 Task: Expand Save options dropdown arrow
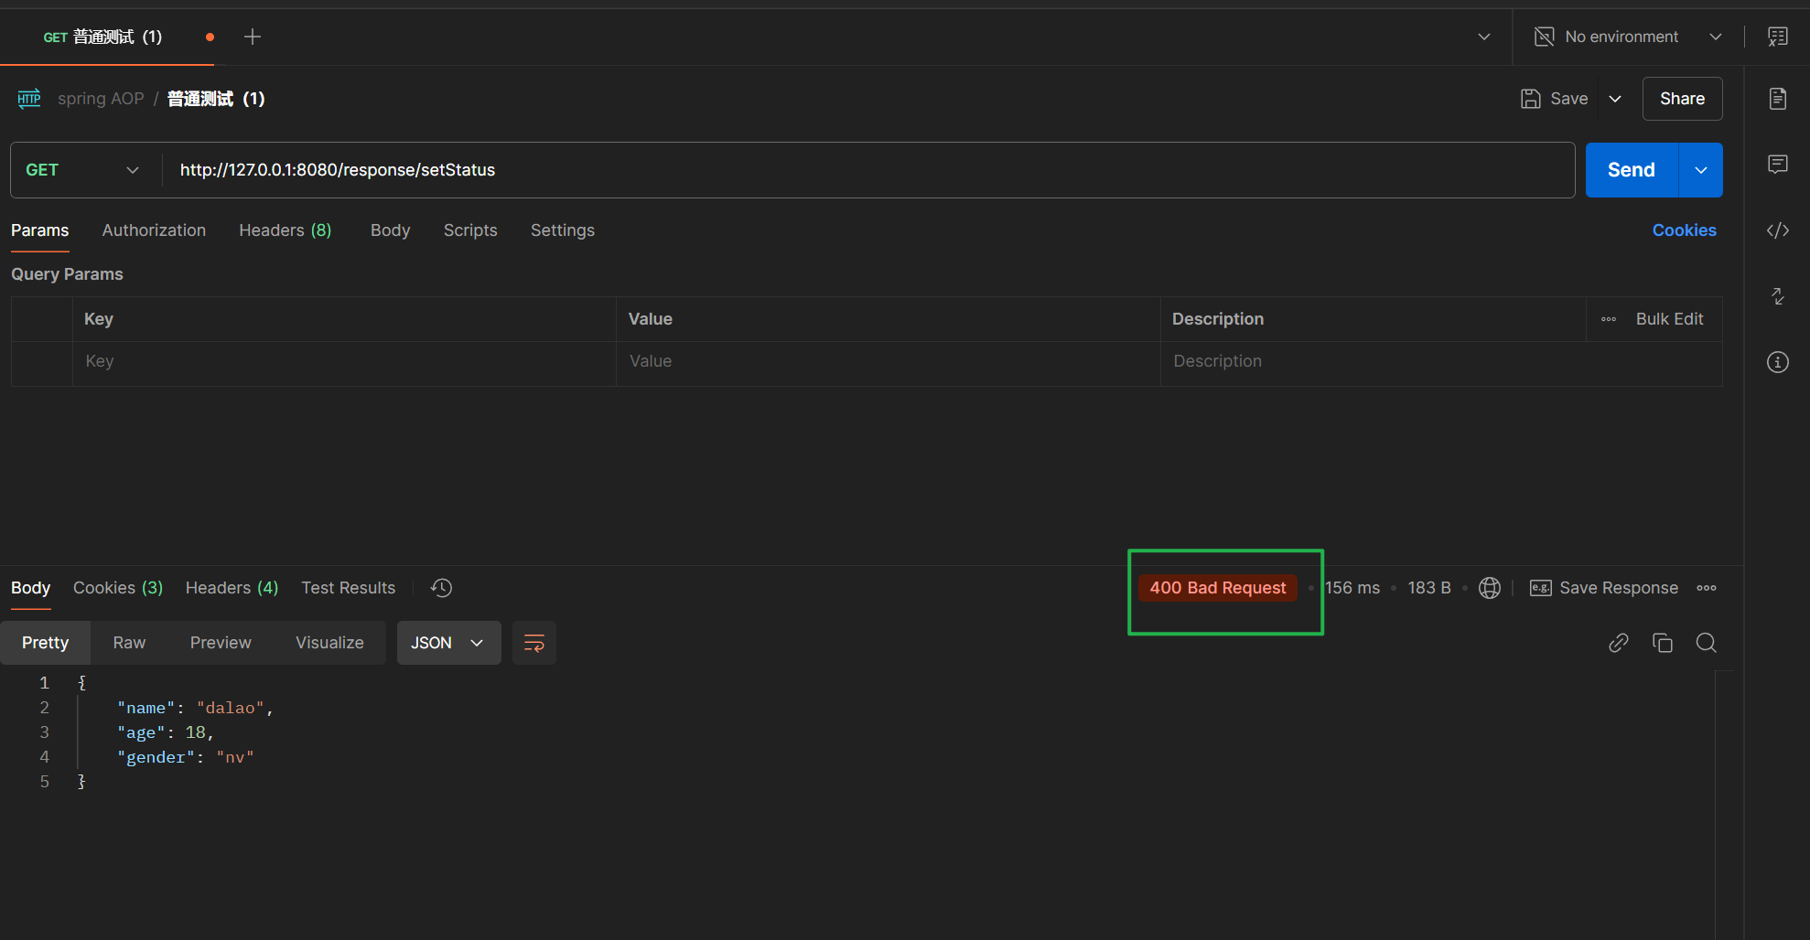1615,99
